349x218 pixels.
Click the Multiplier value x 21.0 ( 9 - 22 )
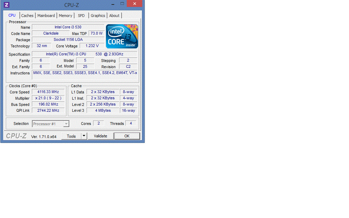(48, 98)
